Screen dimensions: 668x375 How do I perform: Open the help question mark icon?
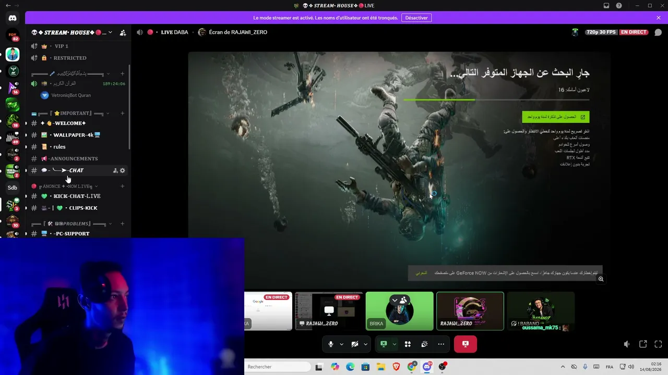[x=619, y=6]
